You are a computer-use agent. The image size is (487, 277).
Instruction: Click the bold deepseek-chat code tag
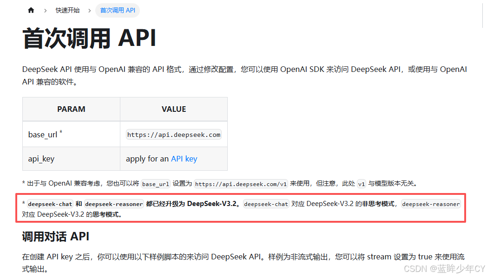click(x=50, y=204)
